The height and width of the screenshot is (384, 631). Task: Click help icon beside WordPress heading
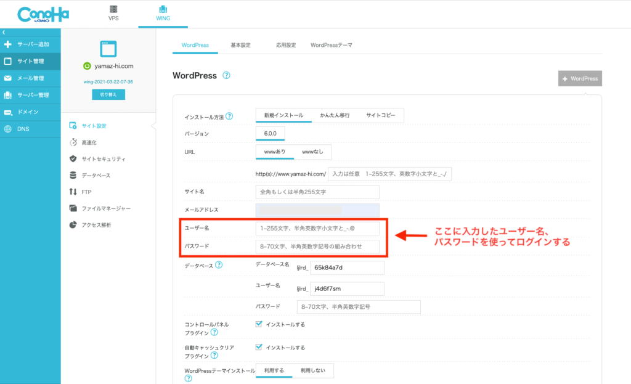227,75
